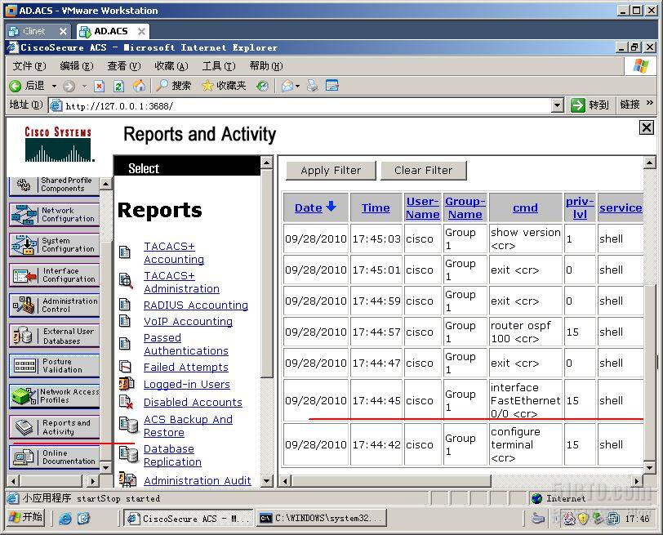Open the Passed Authentications link
Screen dimensions: 663x535
tap(186, 344)
